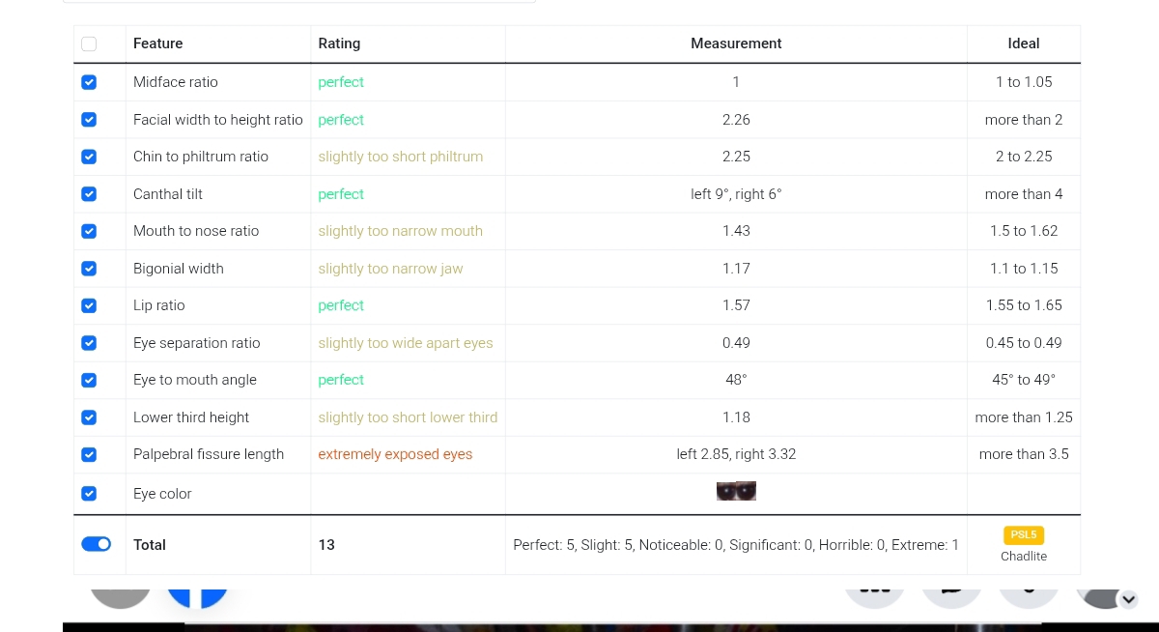
Task: Uncheck the Eye color row checkbox
Action: [89, 494]
